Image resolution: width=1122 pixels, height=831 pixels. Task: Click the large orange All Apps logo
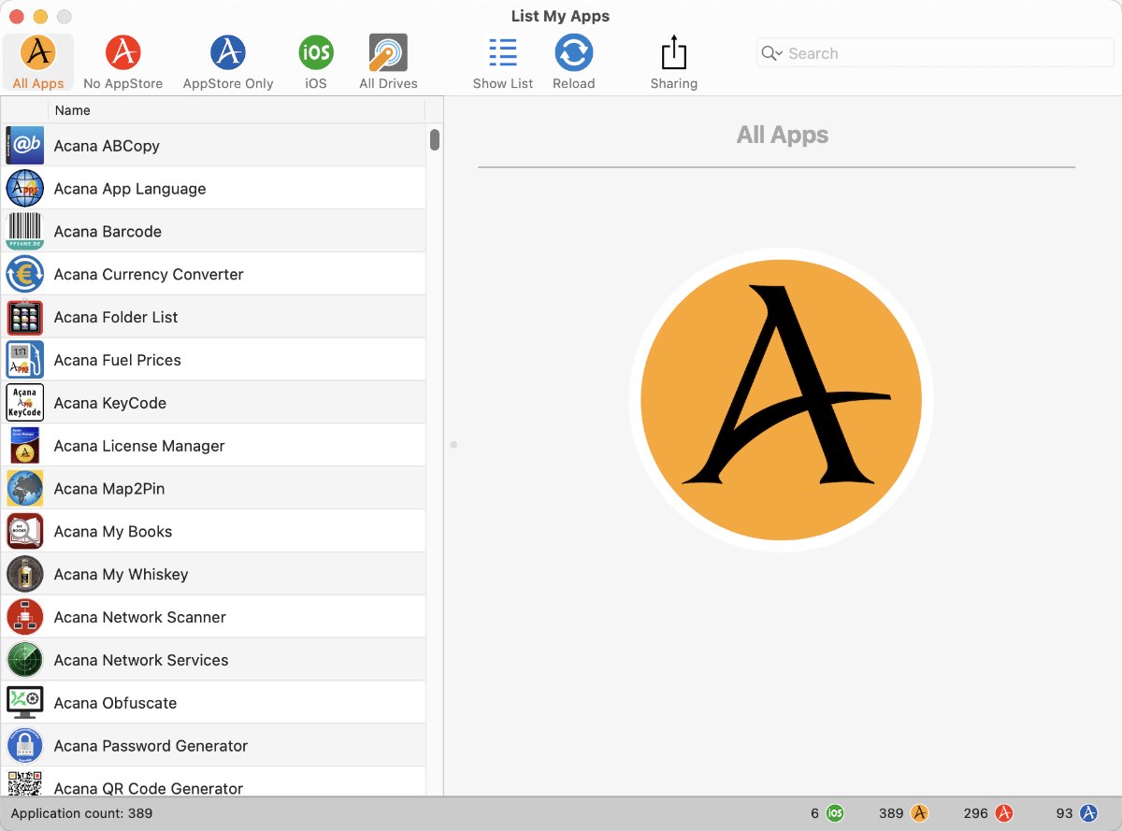tap(782, 400)
